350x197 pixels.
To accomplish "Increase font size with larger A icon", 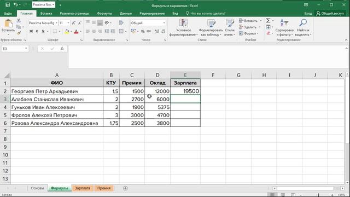I will tap(74, 23).
